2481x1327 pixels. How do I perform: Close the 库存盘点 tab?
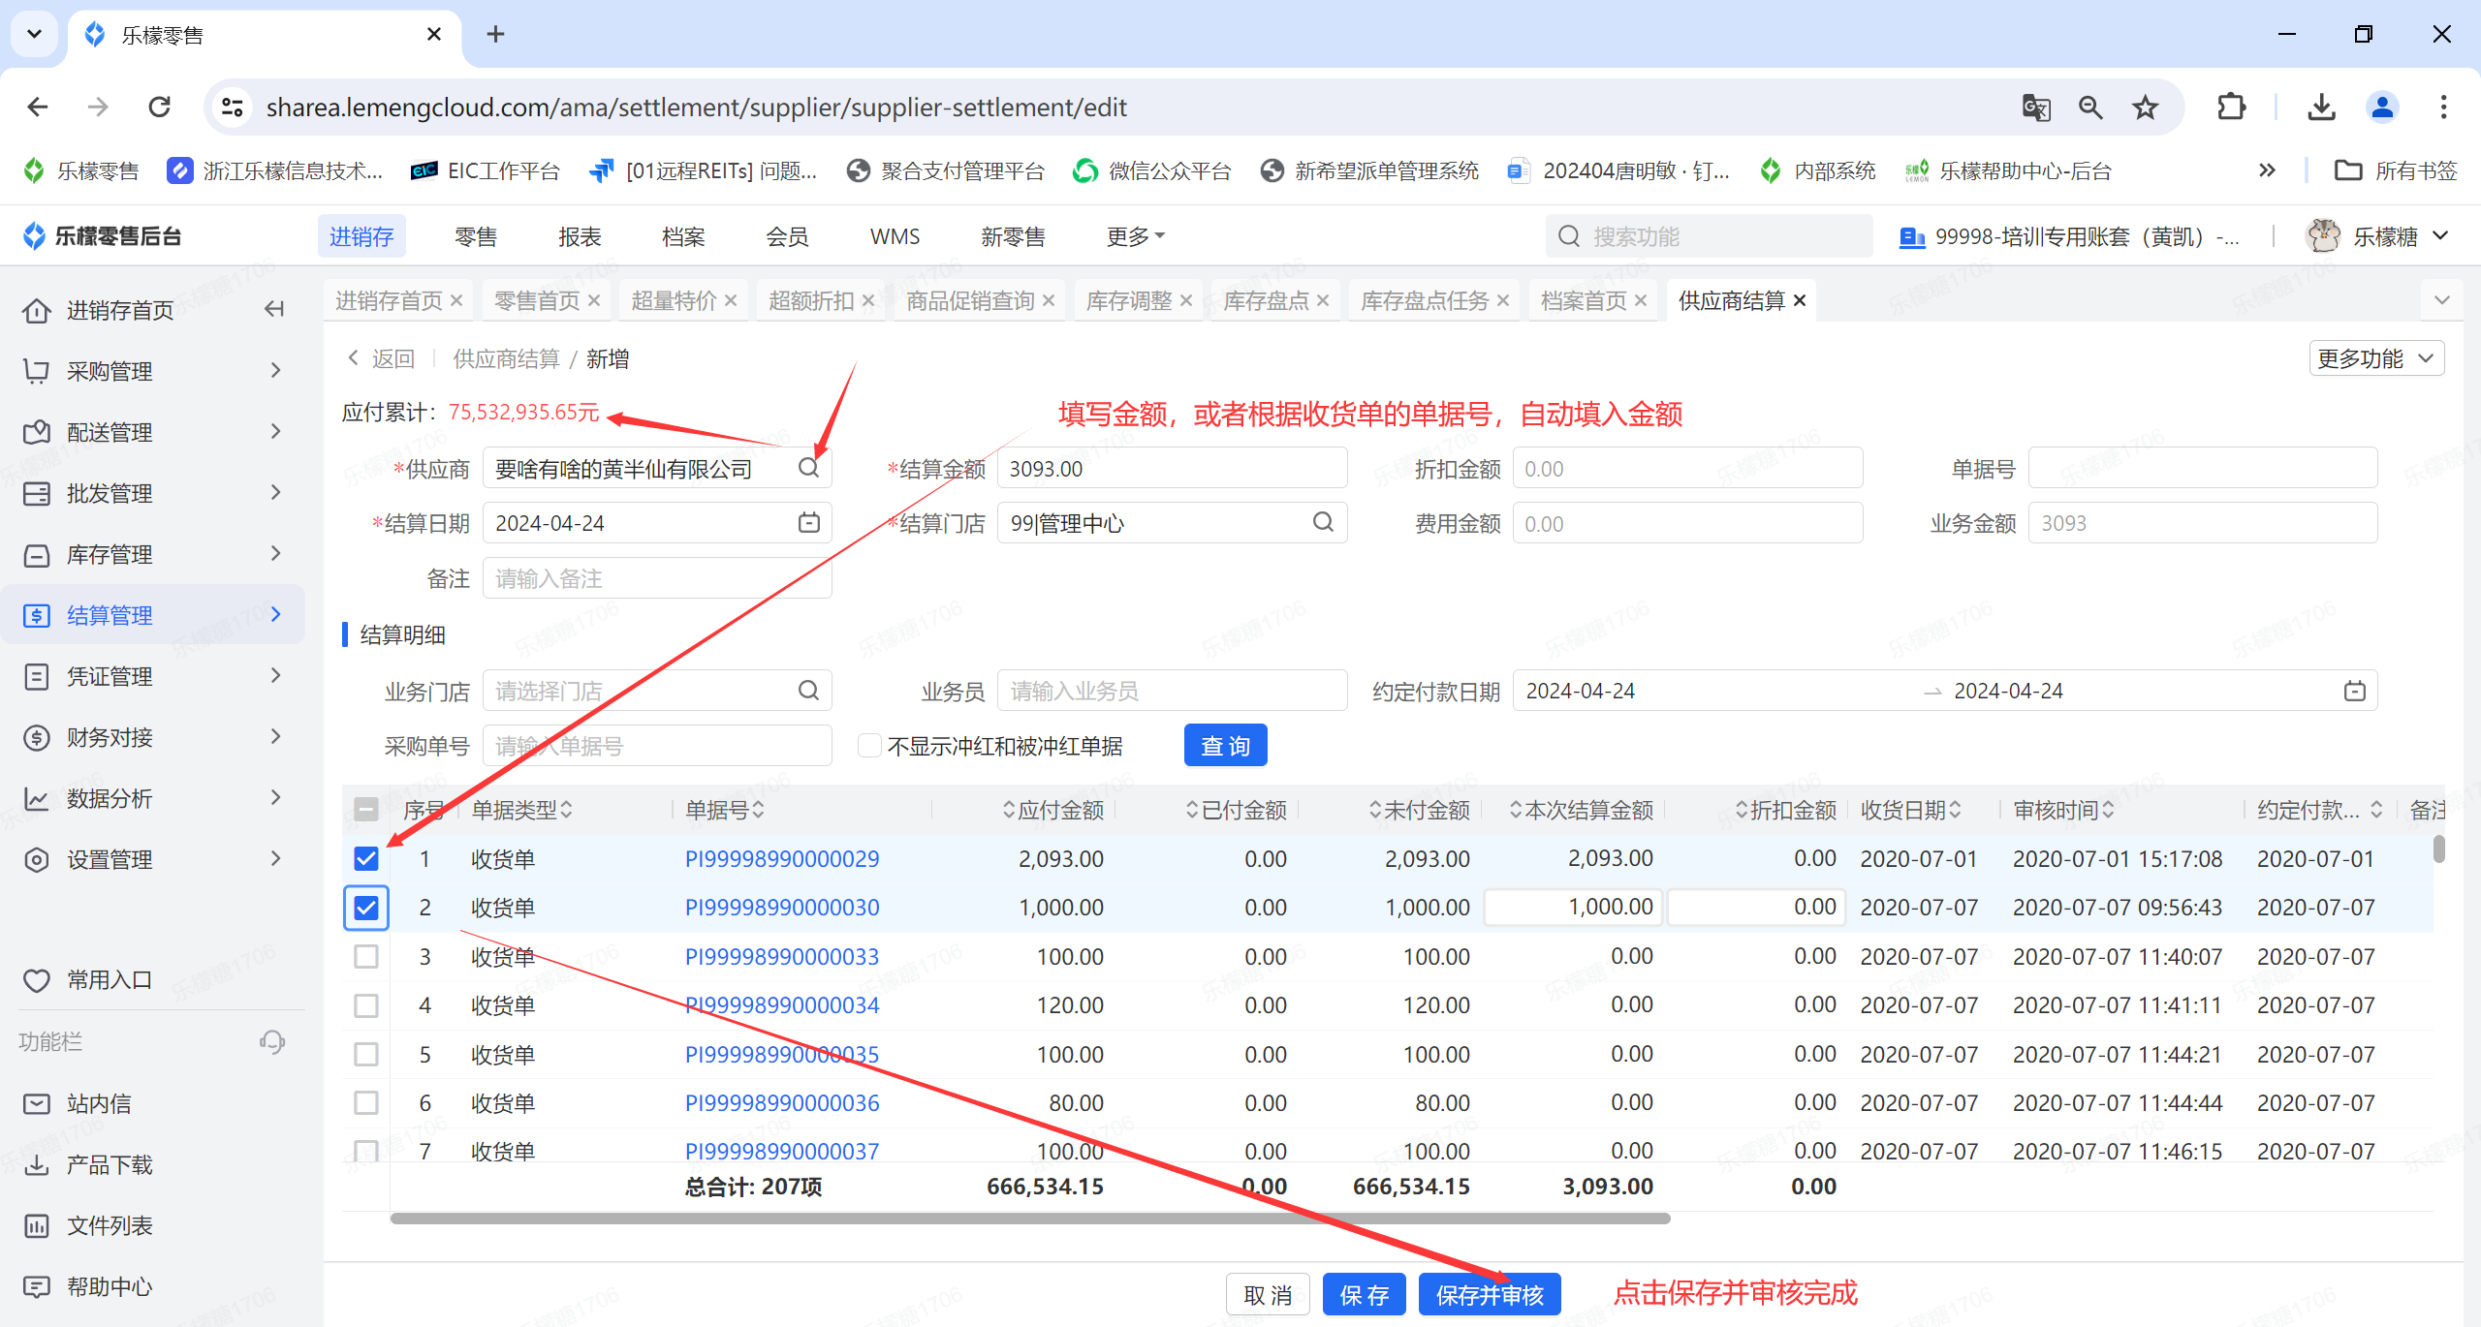pyautogui.click(x=1323, y=301)
